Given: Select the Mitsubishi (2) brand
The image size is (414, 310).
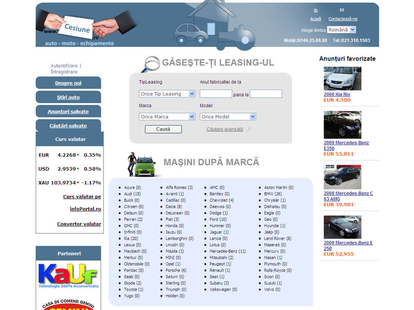Looking at the screenshot, I should (221, 257).
